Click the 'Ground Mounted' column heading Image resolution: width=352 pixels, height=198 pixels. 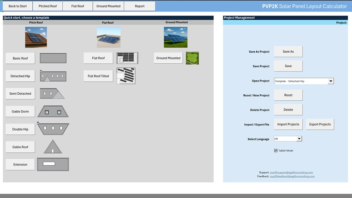[176, 22]
